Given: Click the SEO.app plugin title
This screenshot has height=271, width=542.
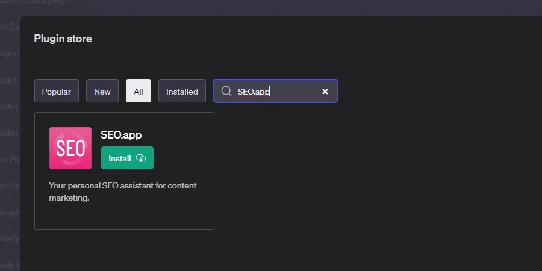Looking at the screenshot, I should [x=121, y=135].
